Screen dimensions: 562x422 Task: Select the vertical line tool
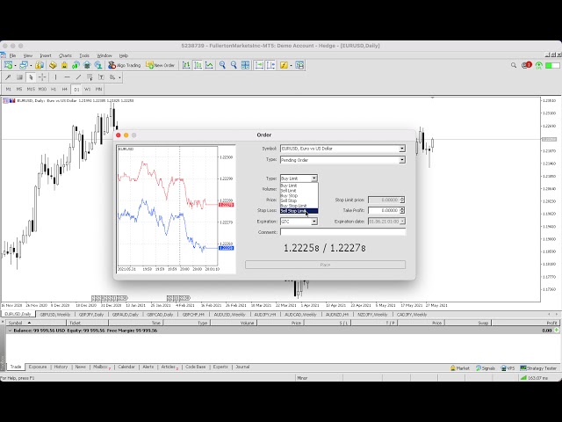pyautogui.click(x=55, y=77)
